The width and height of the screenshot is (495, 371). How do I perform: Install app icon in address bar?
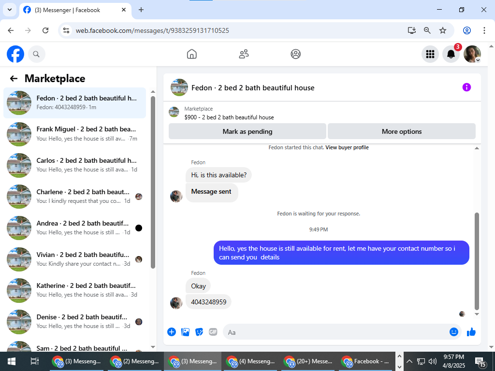[x=412, y=30]
